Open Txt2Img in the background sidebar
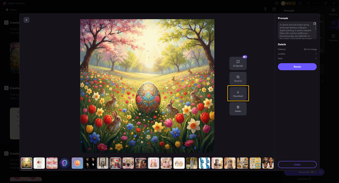This screenshot has height=183, width=339. click(333, 25)
